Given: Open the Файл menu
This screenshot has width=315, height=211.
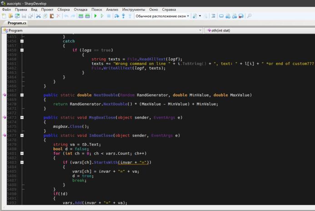Looking at the screenshot, I should point(6,10).
